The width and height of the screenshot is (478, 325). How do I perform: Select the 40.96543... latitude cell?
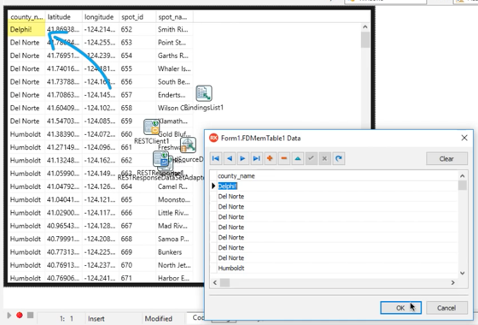coord(64,226)
